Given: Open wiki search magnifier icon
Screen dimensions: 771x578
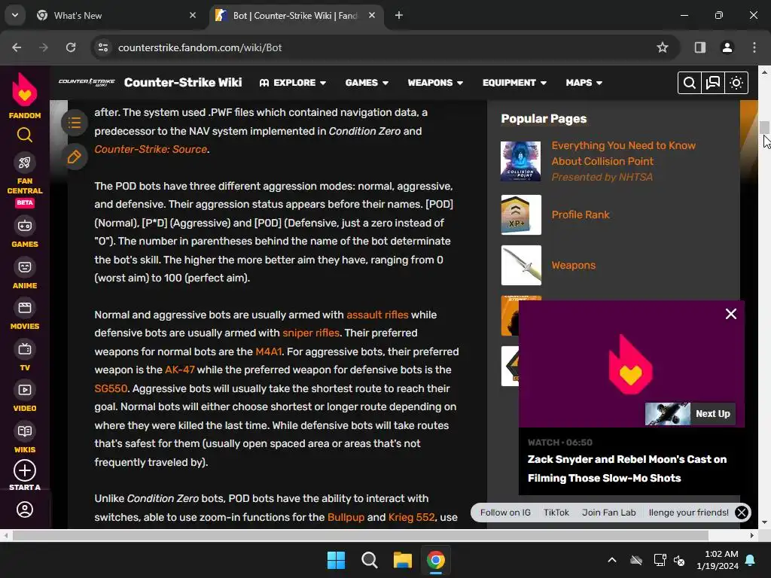Looking at the screenshot, I should click(x=690, y=83).
